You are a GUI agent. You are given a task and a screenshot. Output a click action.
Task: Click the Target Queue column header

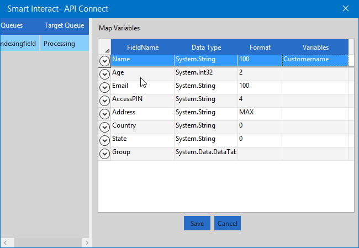(64, 25)
